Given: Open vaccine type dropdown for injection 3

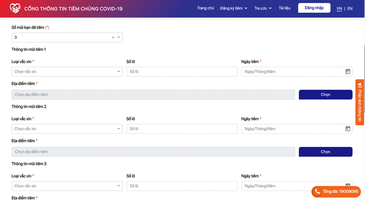Looking at the screenshot, I should click(67, 186).
